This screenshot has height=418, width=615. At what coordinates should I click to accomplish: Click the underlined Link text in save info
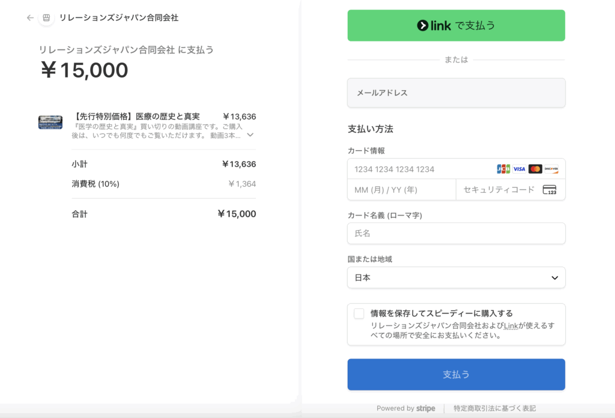coord(511,326)
